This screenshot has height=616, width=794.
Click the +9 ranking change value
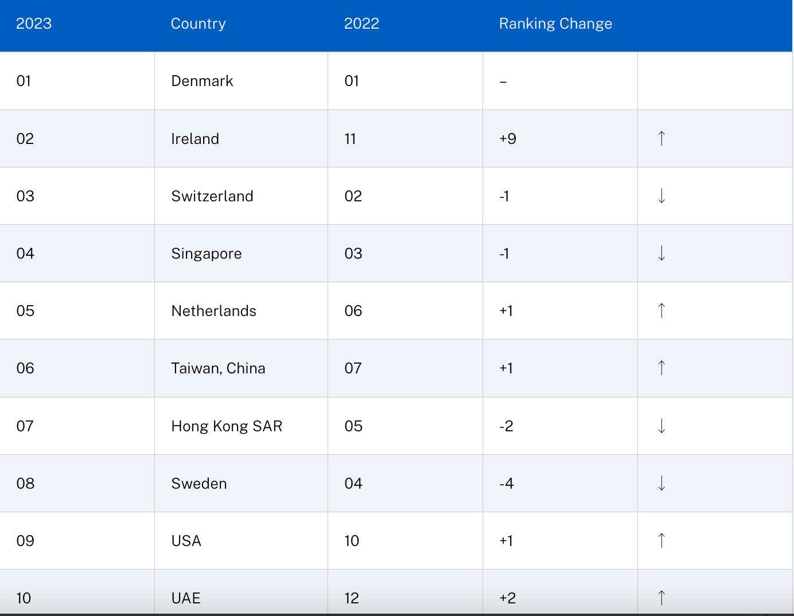508,139
